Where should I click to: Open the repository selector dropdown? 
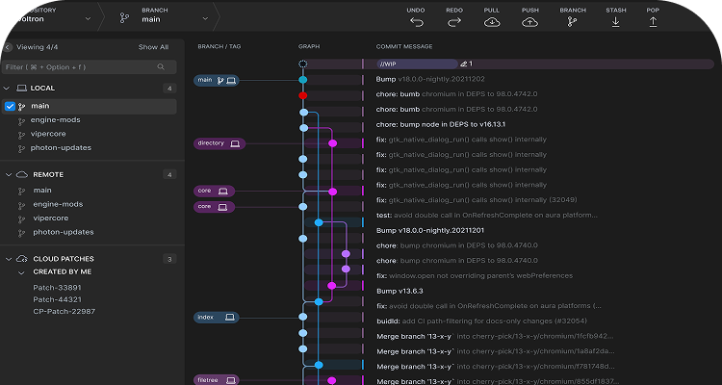click(x=88, y=17)
